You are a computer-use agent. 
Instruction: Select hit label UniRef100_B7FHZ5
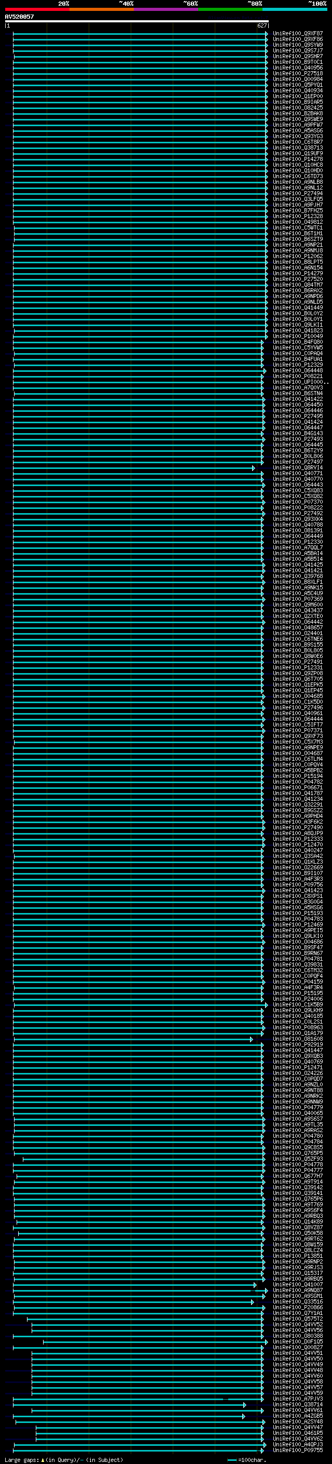pos(298,210)
